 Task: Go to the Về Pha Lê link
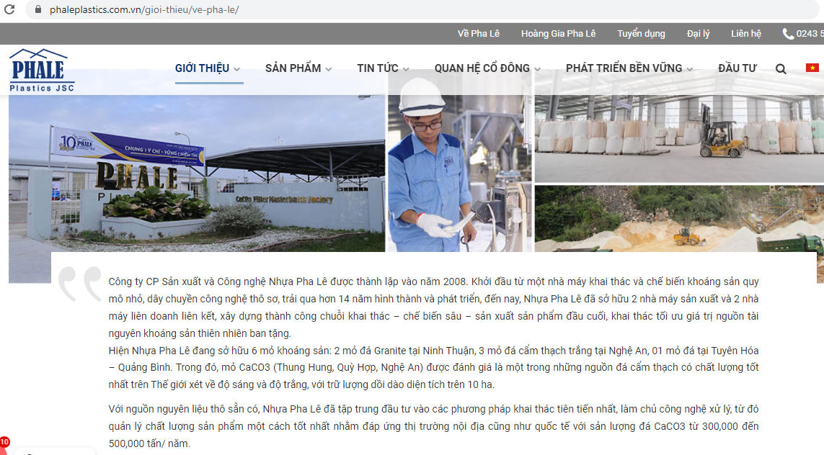click(478, 34)
